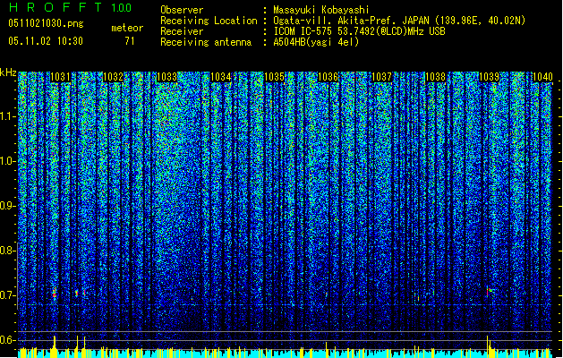Click the 1.0 kHz axis tick label
This screenshot has height=358, width=563.
(x=8, y=161)
